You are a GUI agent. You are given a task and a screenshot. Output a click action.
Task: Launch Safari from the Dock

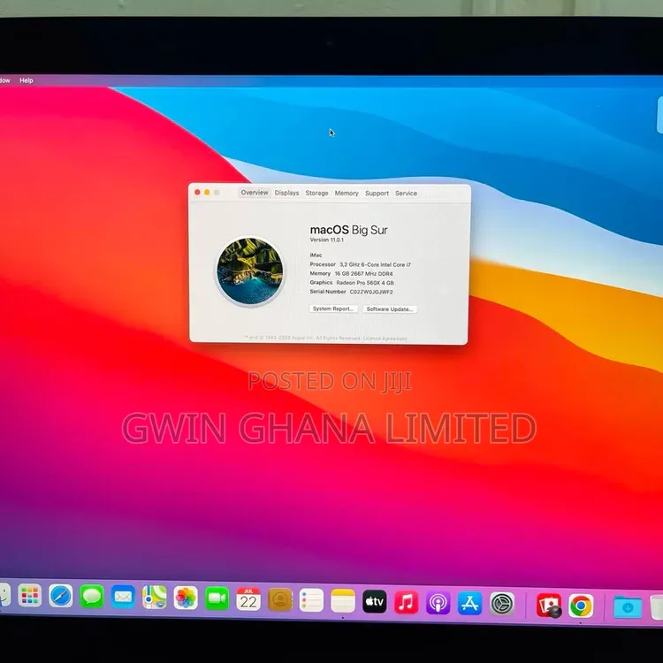[60, 596]
